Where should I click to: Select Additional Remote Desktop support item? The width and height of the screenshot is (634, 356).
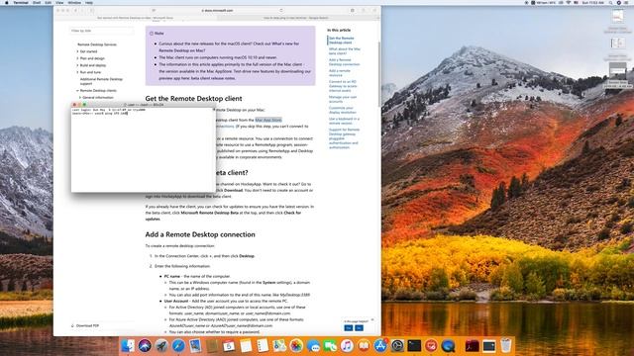(x=101, y=81)
